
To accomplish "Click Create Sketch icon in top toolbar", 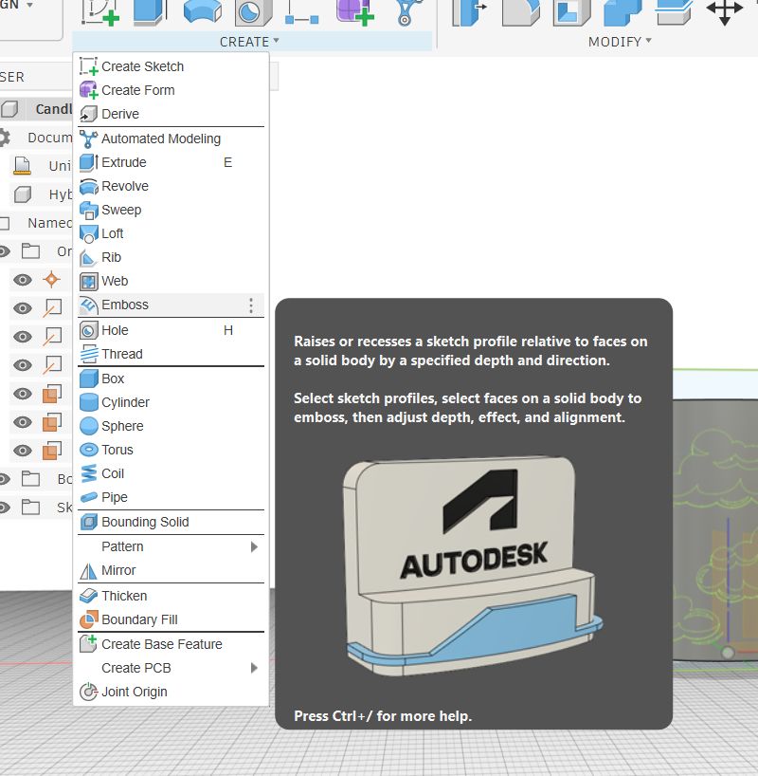I will click(100, 12).
